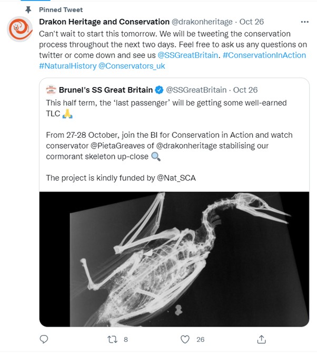Viewport: 317px width, 353px height.
Task: Click Drakon Heritage and Conservation name
Action: click(x=104, y=22)
